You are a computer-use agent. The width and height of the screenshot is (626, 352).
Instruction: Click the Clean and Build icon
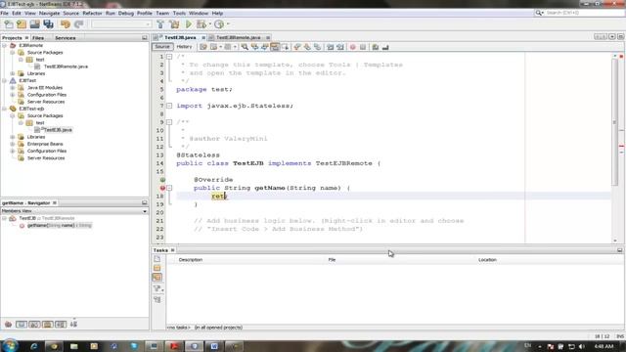tap(174, 24)
